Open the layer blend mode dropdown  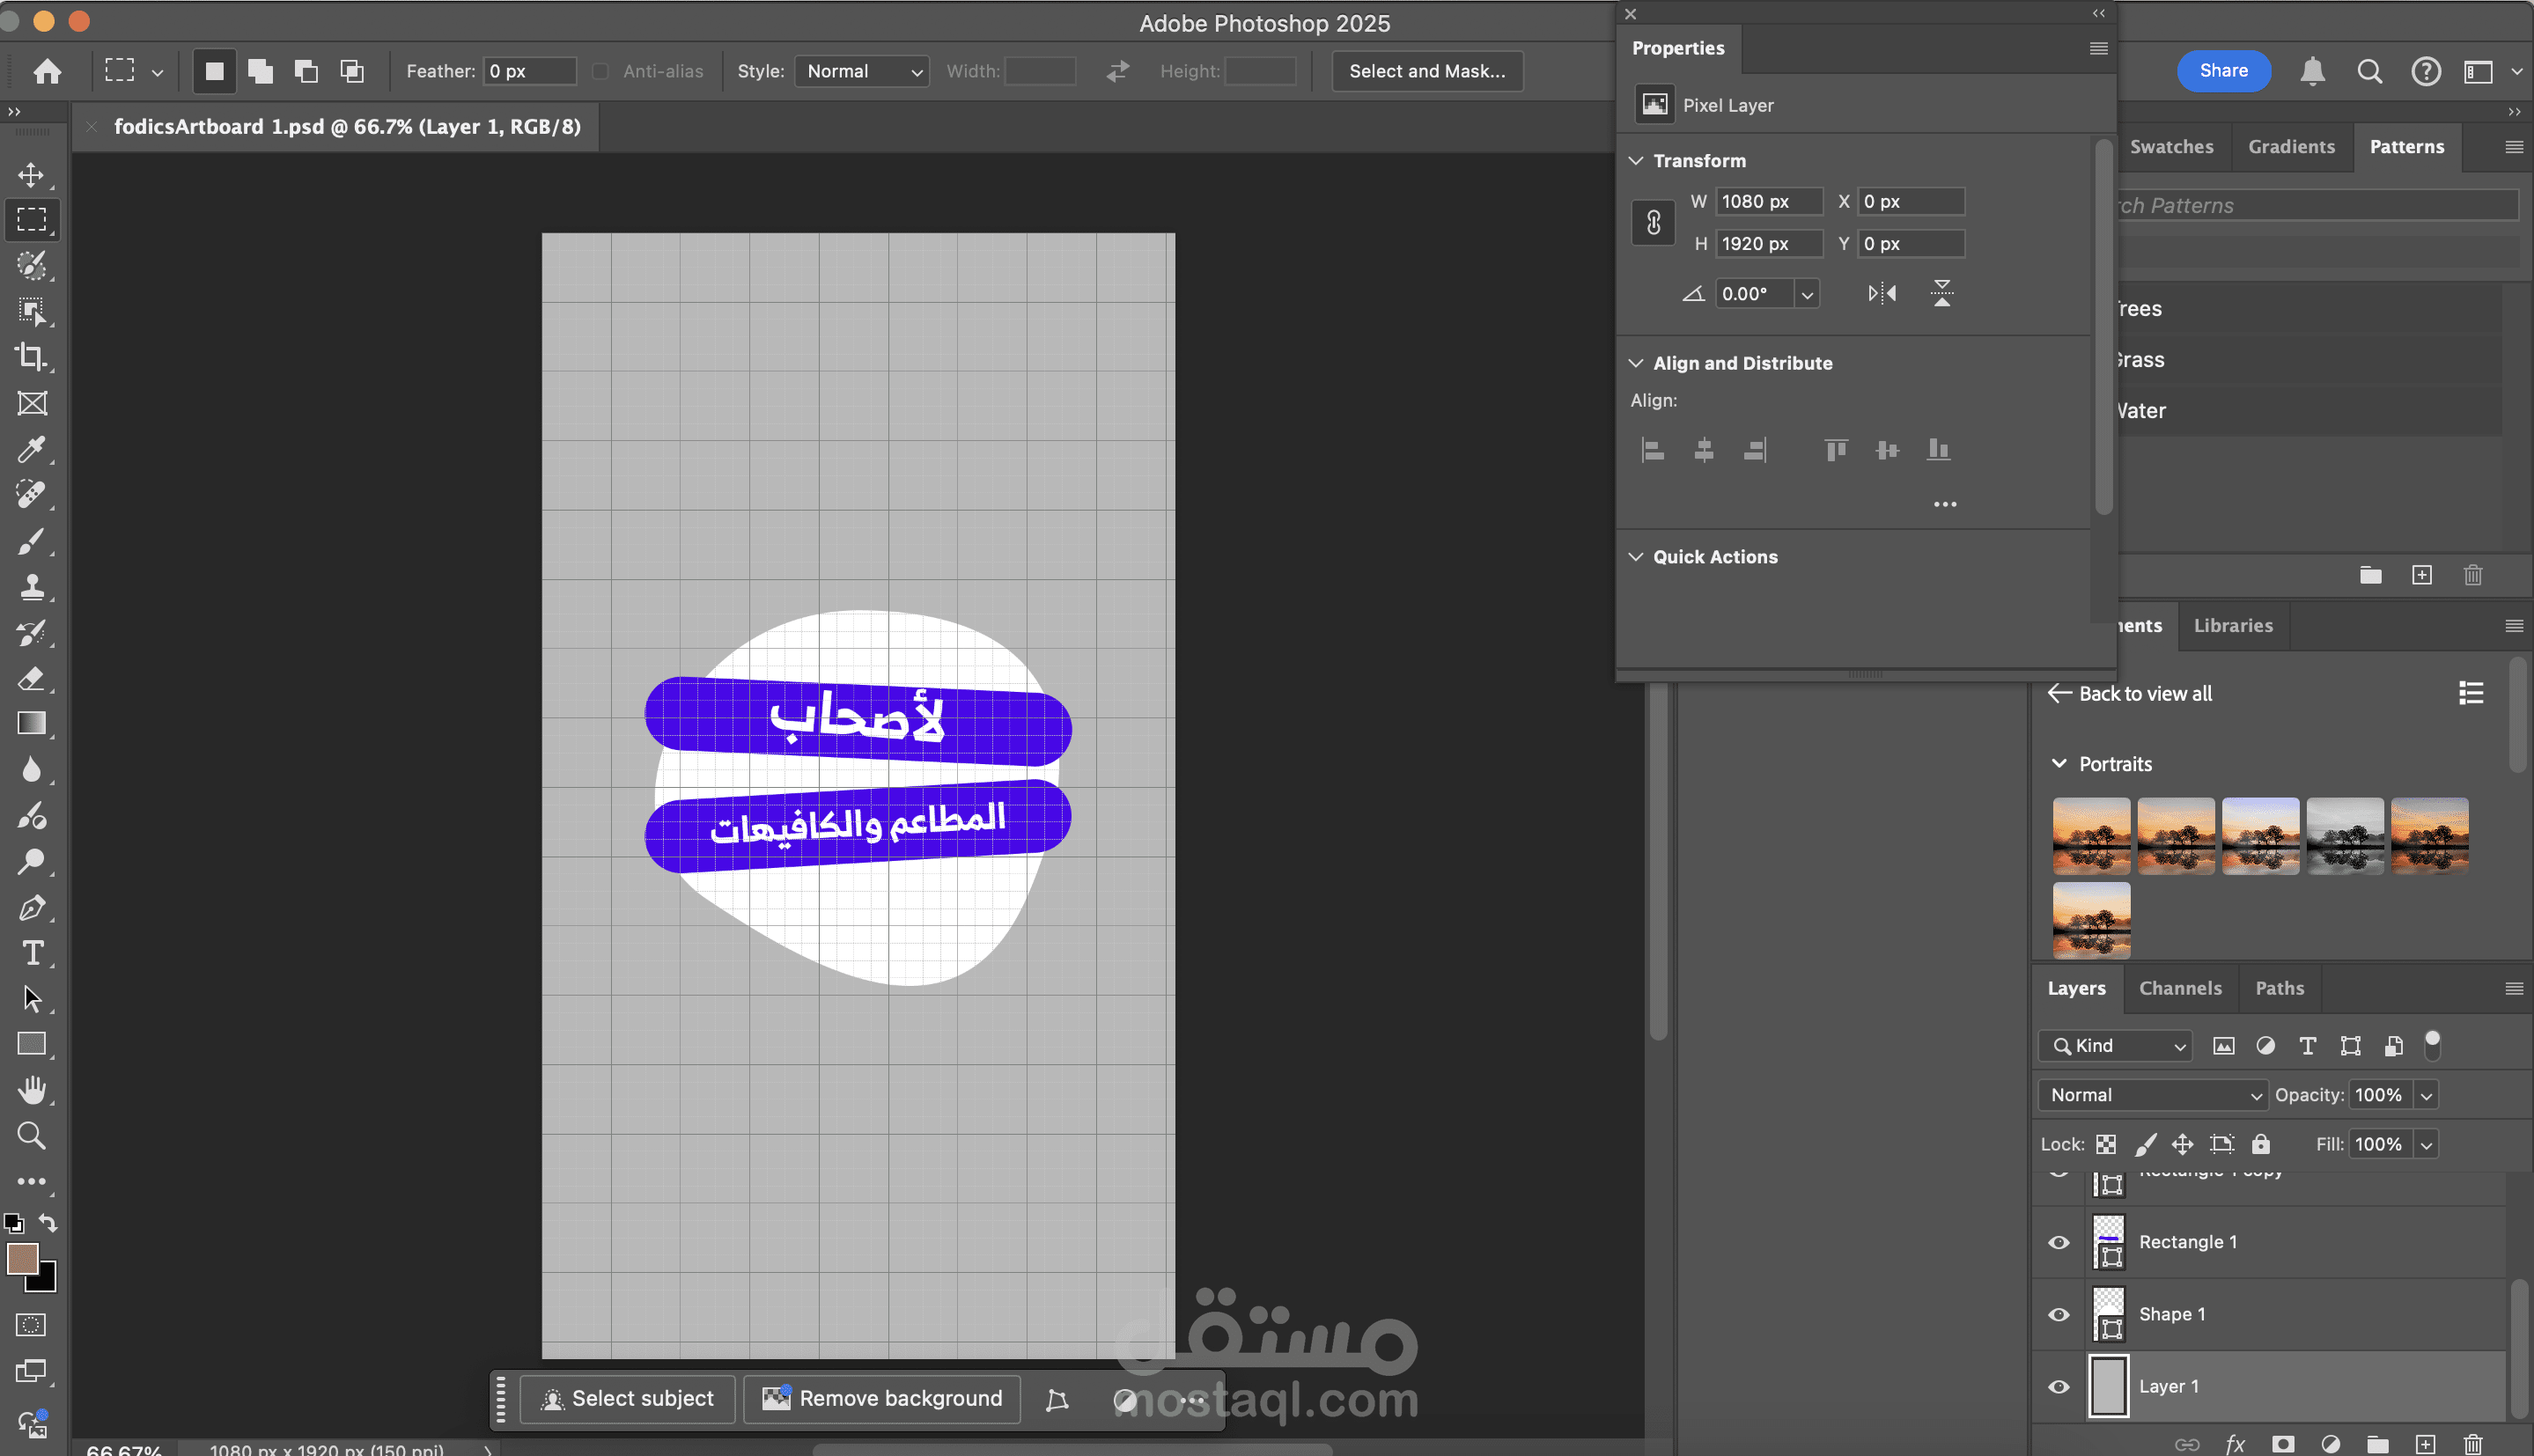(2152, 1095)
